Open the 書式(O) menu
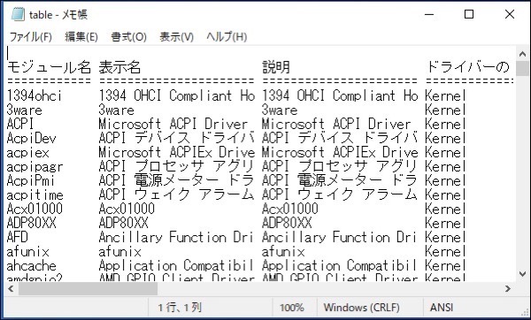The height and width of the screenshot is (320, 531). click(x=128, y=36)
